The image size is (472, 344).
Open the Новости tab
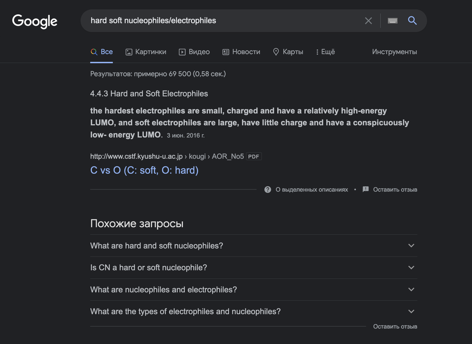(241, 52)
